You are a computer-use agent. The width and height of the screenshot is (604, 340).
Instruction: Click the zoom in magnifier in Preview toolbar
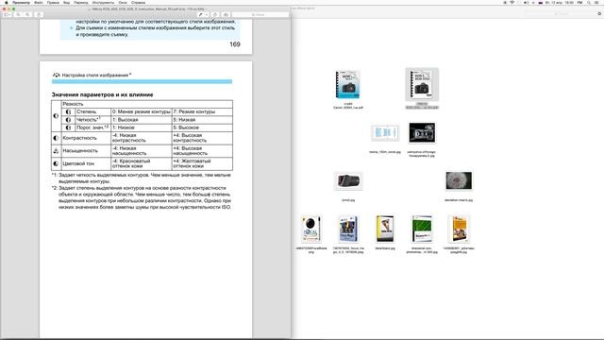point(27,15)
